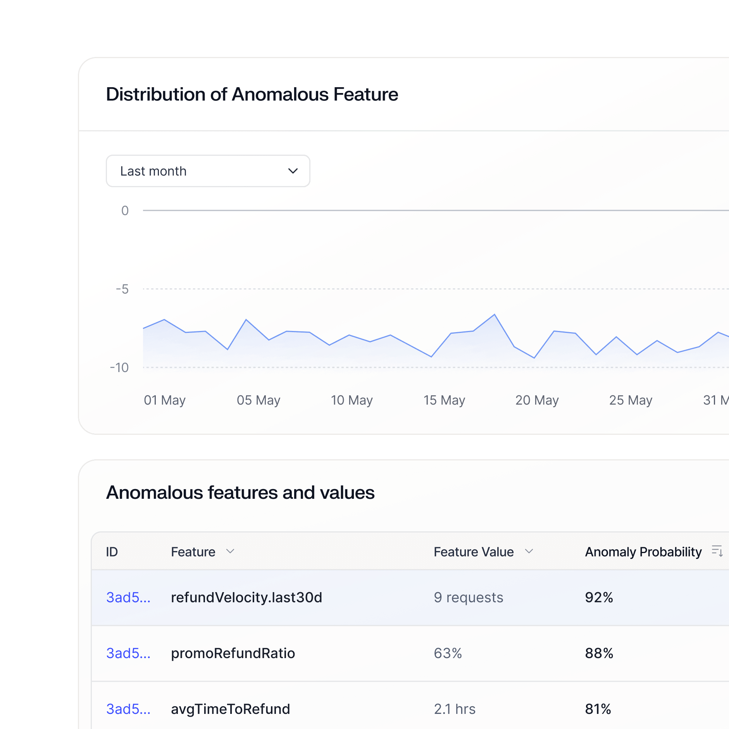Click the 81% anomaly probability value

coord(598,709)
